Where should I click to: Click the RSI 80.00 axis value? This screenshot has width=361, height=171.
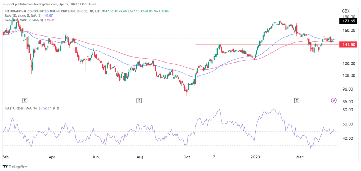(348, 110)
